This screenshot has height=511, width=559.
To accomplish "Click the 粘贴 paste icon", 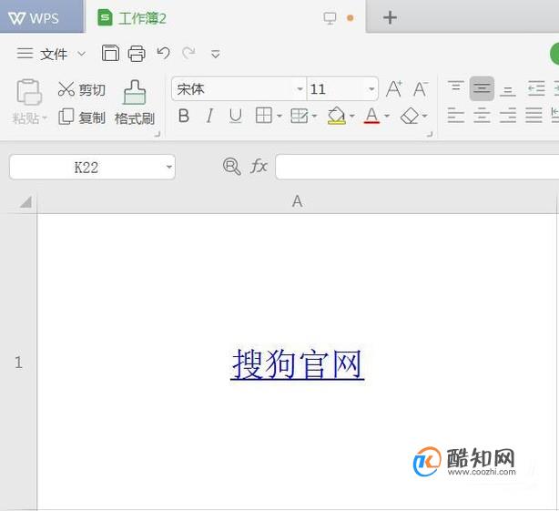I will [x=29, y=92].
